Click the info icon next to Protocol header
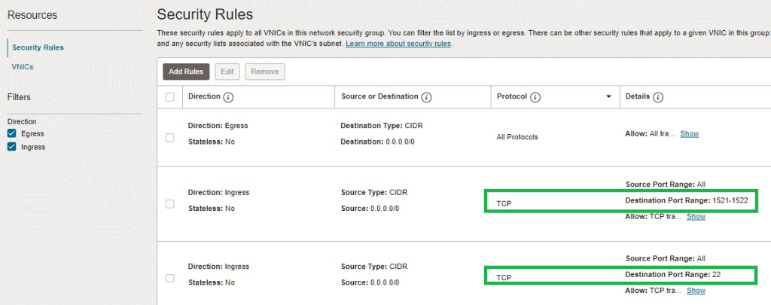771x305 pixels. 536,97
